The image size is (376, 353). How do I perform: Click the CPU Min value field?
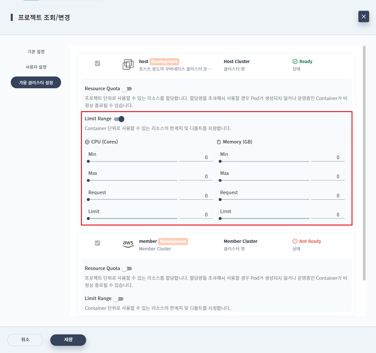196,158
